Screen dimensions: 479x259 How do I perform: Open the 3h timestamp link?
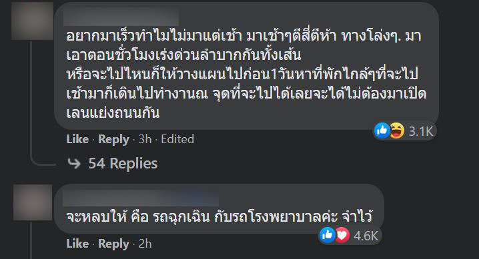click(x=145, y=139)
